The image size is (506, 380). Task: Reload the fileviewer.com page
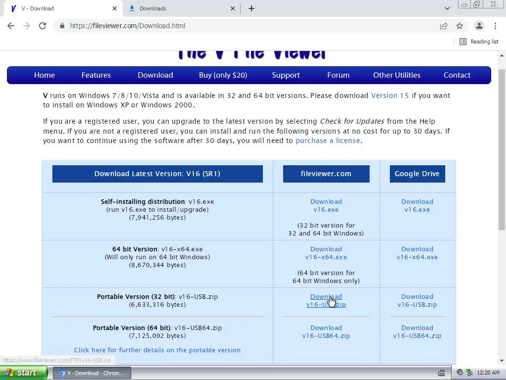click(x=42, y=26)
